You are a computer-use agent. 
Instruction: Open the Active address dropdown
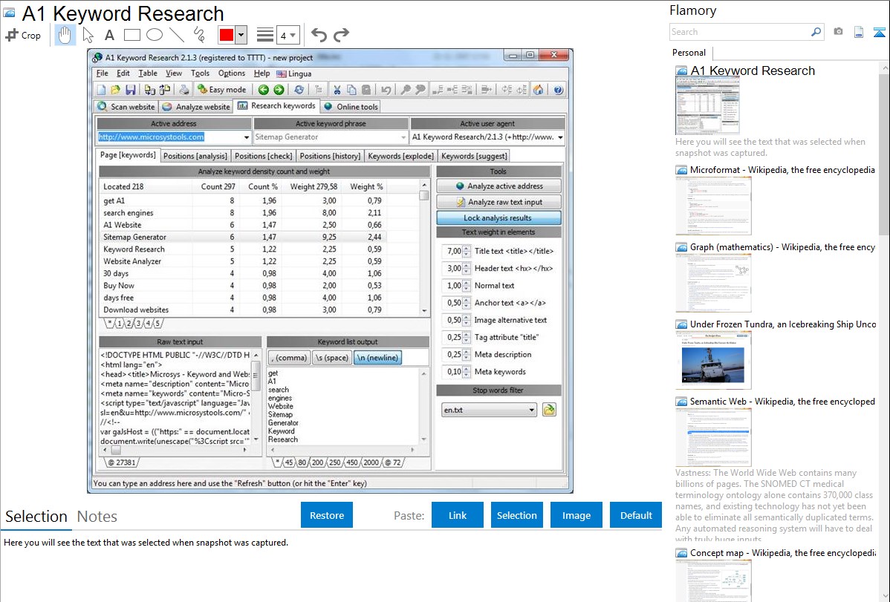pyautogui.click(x=247, y=137)
